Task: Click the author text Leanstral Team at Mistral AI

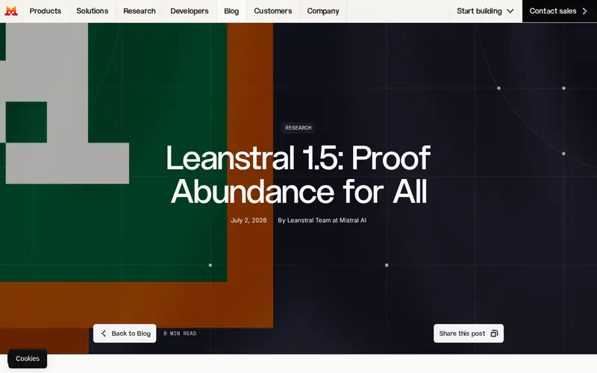Action: (x=327, y=220)
